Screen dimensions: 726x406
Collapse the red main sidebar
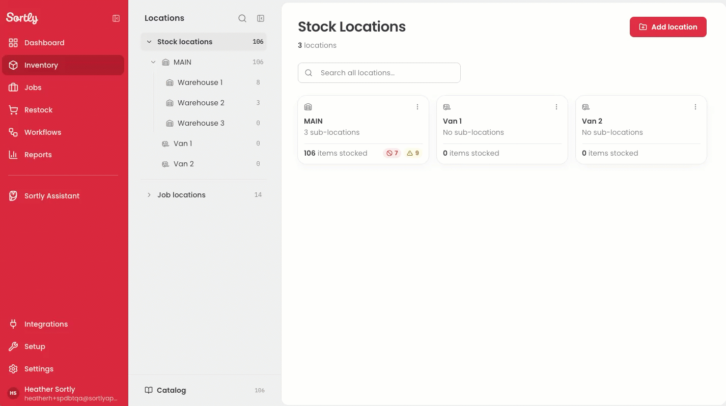[116, 18]
